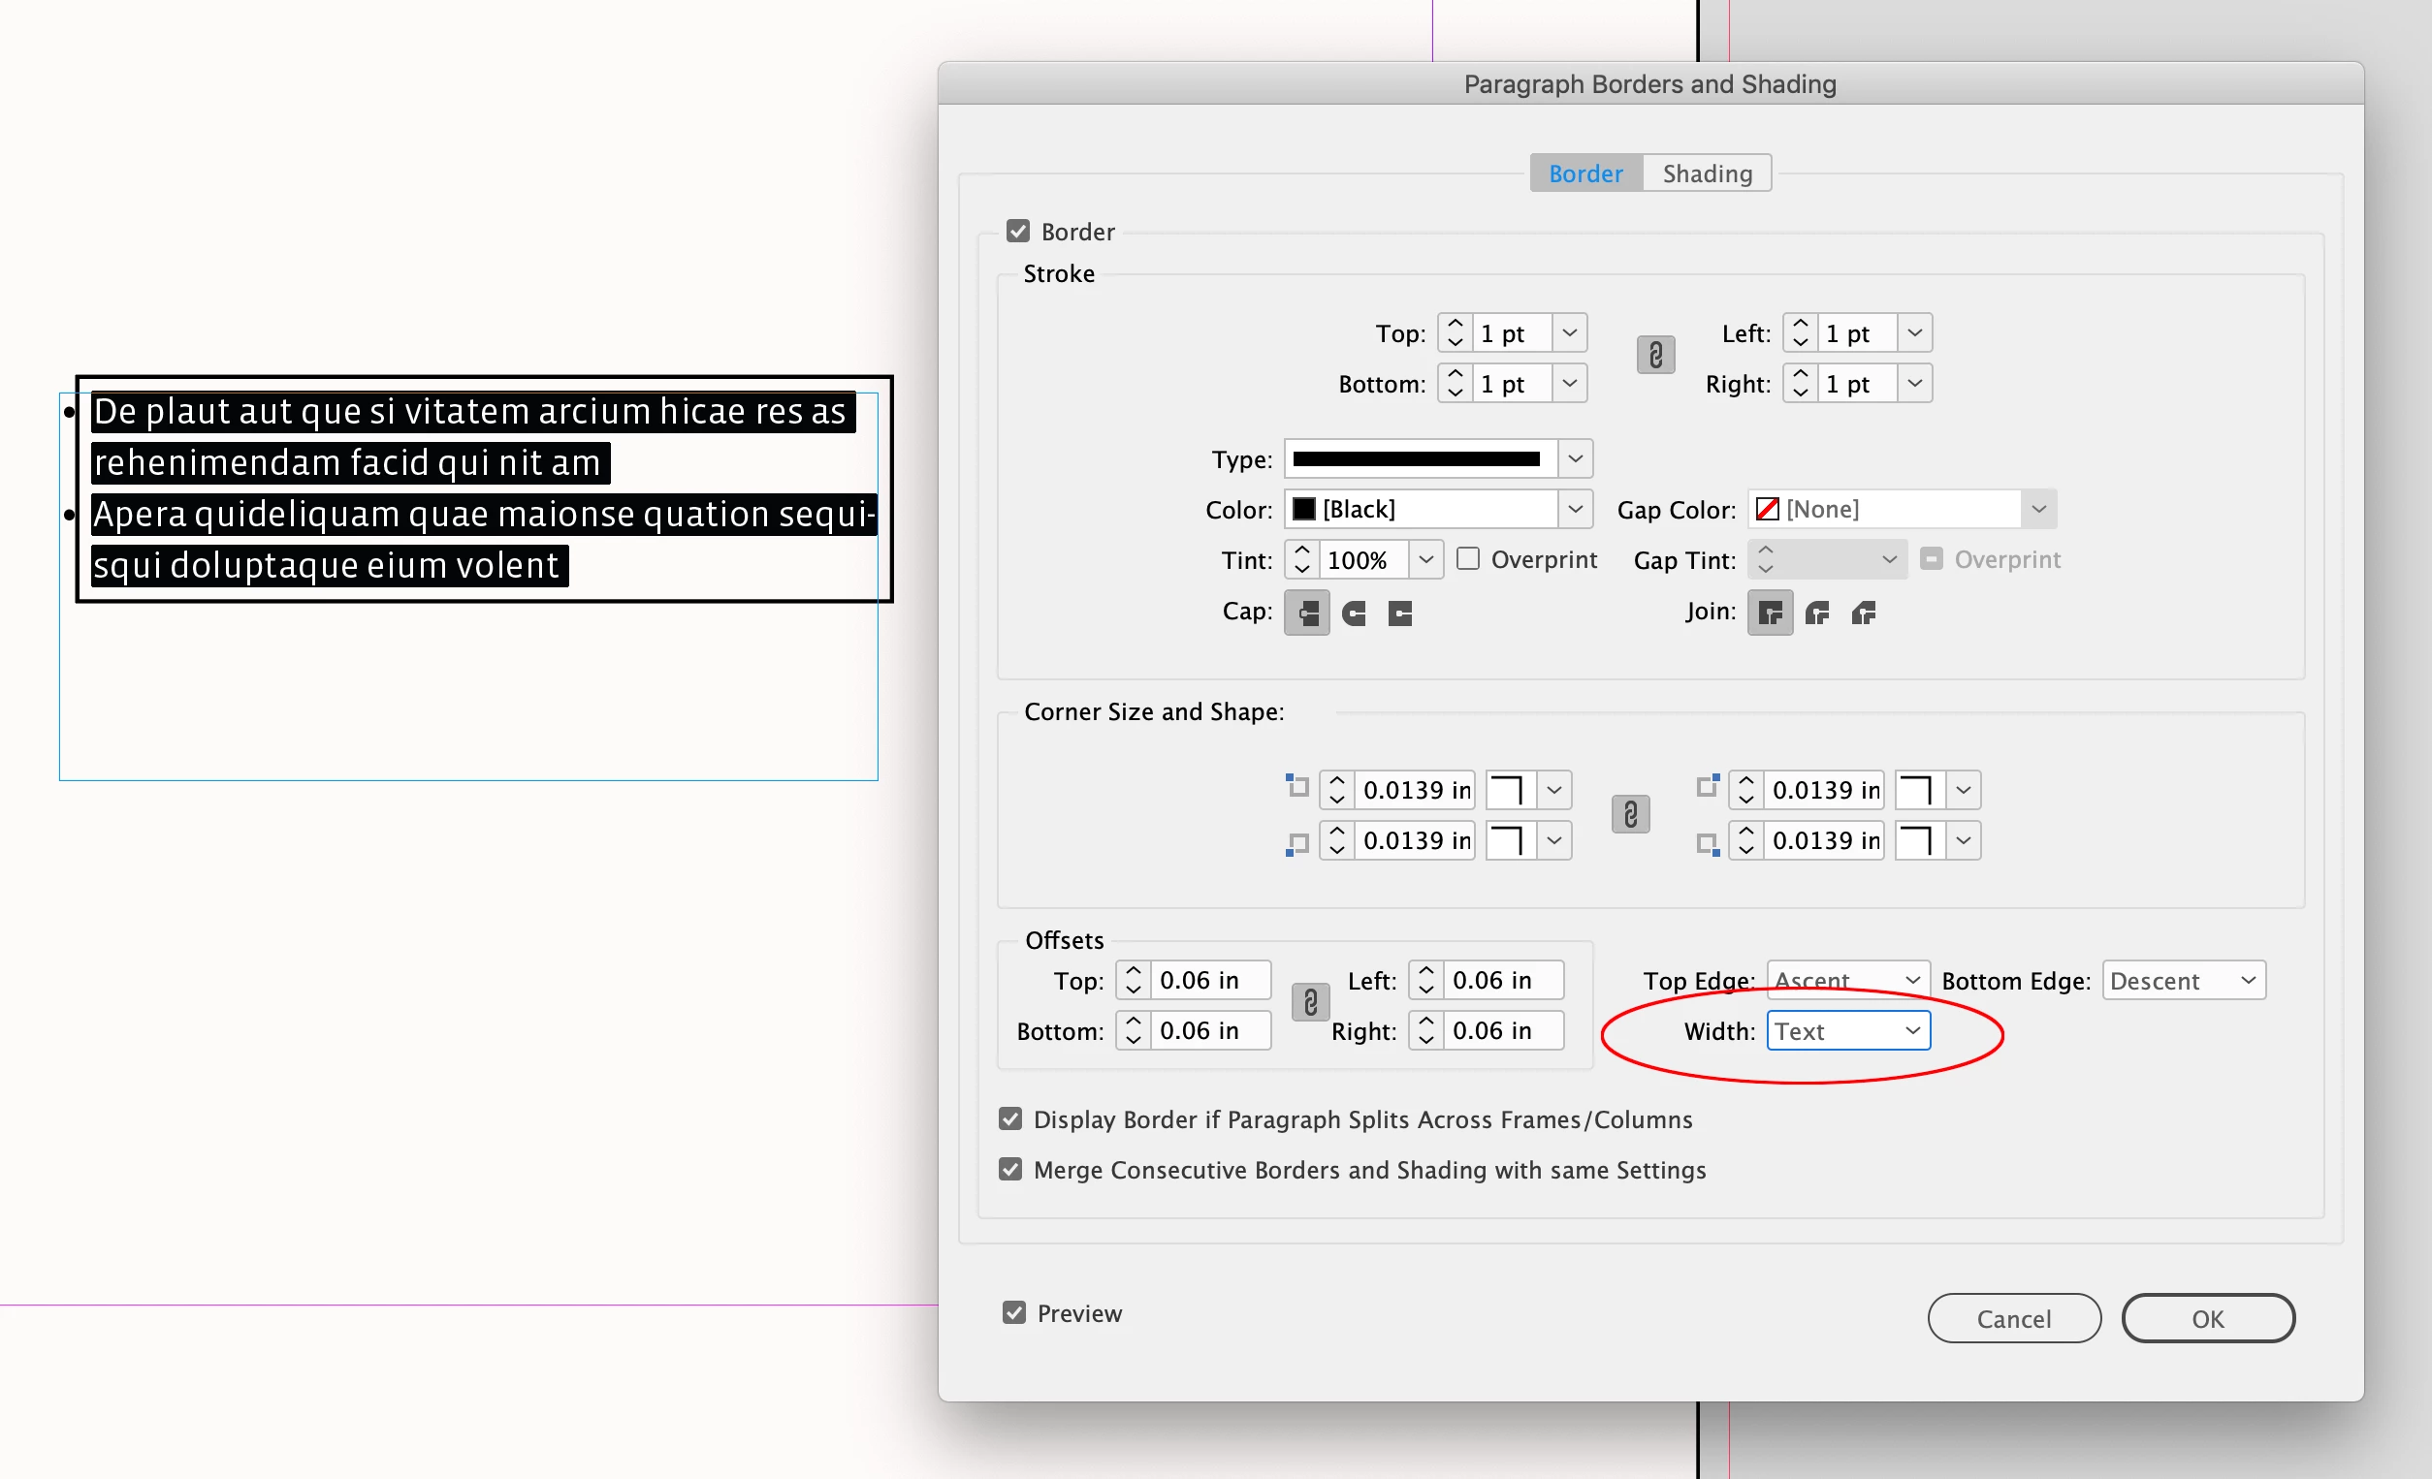Toggle the offsets chain link icon
Viewport: 2432px width, 1479px height.
coord(1310,1003)
